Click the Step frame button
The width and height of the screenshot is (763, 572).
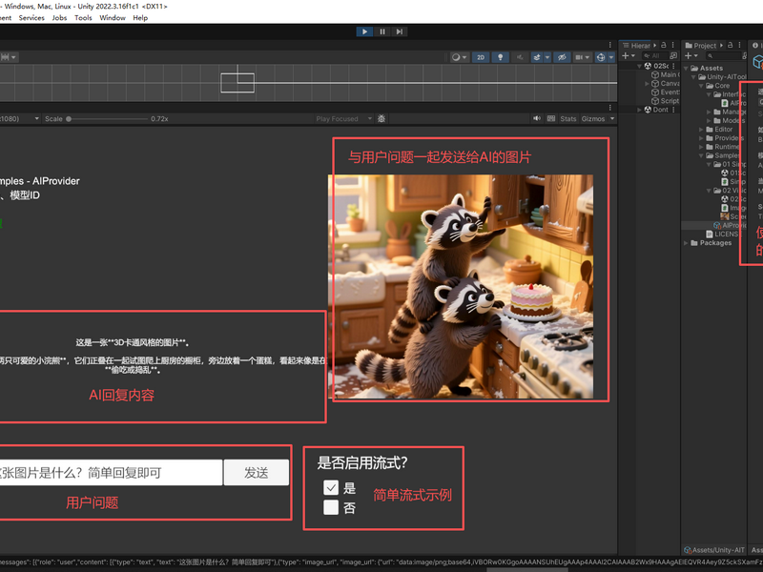tap(400, 31)
